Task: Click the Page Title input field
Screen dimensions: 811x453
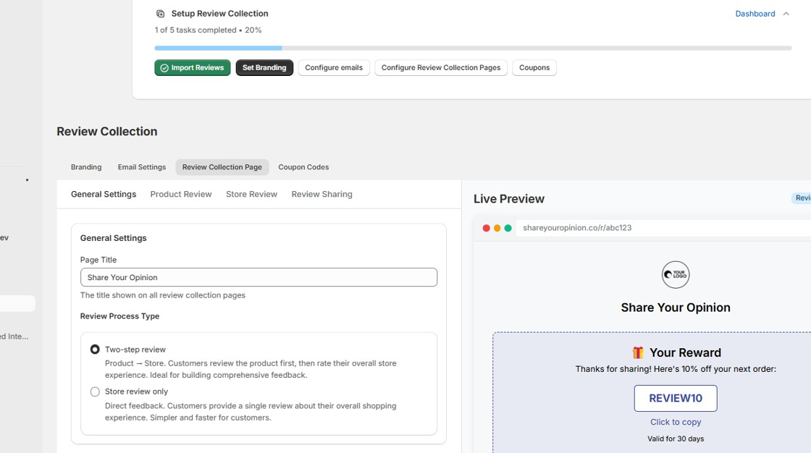Action: coord(259,277)
